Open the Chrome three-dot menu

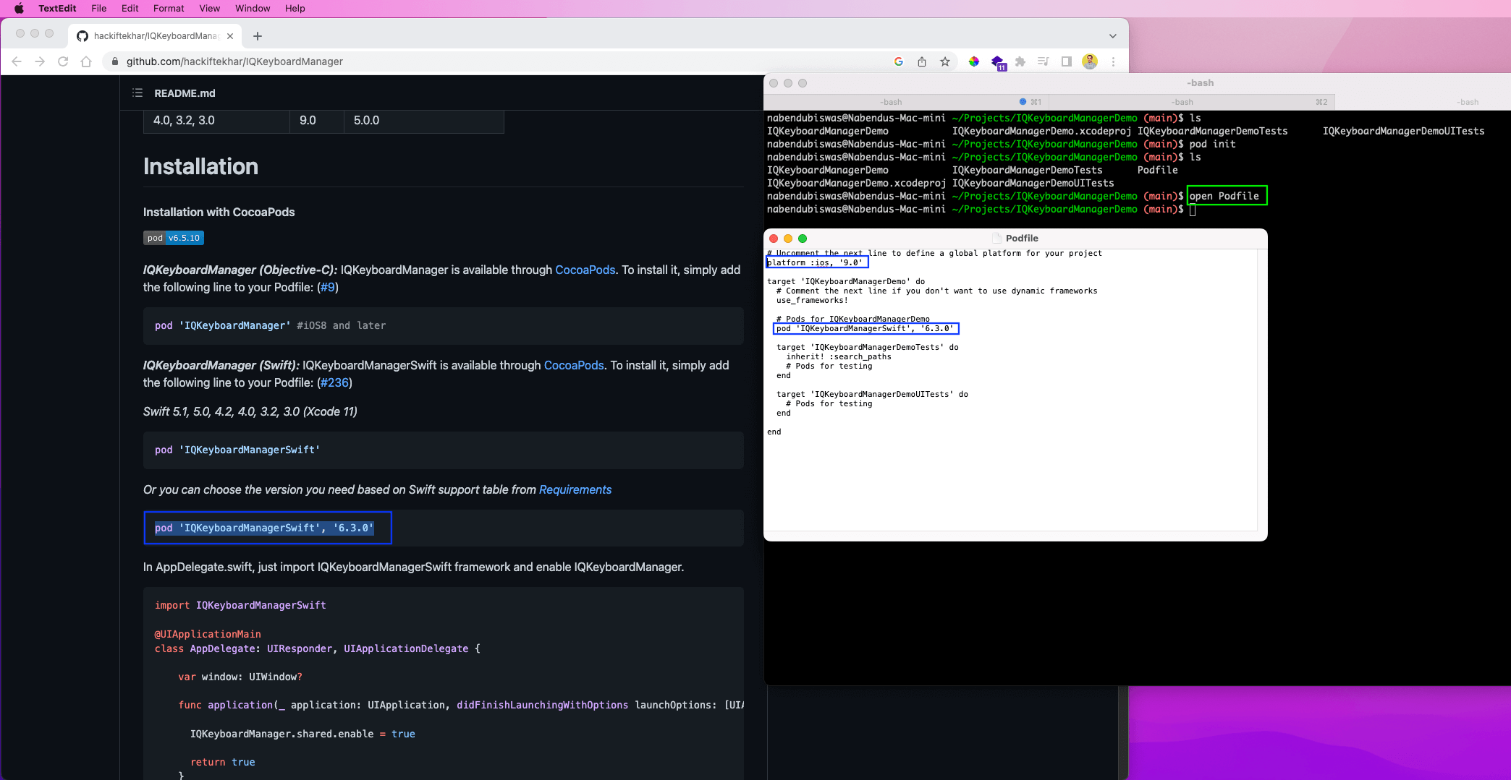click(1114, 61)
